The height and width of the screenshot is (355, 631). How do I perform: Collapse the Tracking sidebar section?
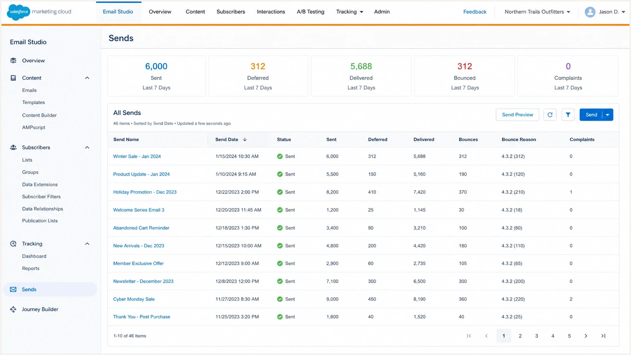(x=87, y=244)
